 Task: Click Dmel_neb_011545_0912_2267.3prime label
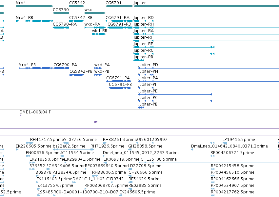pos(141,153)
